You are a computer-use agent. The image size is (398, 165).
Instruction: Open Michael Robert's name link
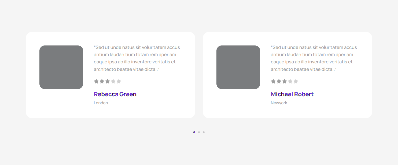[292, 94]
